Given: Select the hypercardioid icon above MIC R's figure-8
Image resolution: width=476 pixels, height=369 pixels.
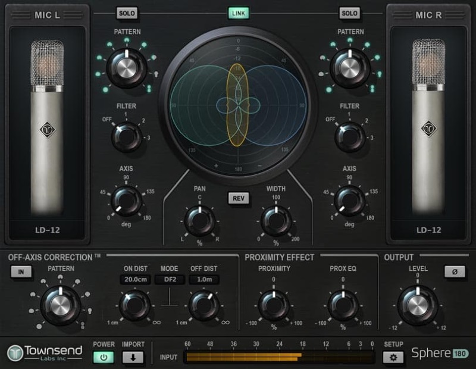Looking at the screenshot, I should [379, 74].
